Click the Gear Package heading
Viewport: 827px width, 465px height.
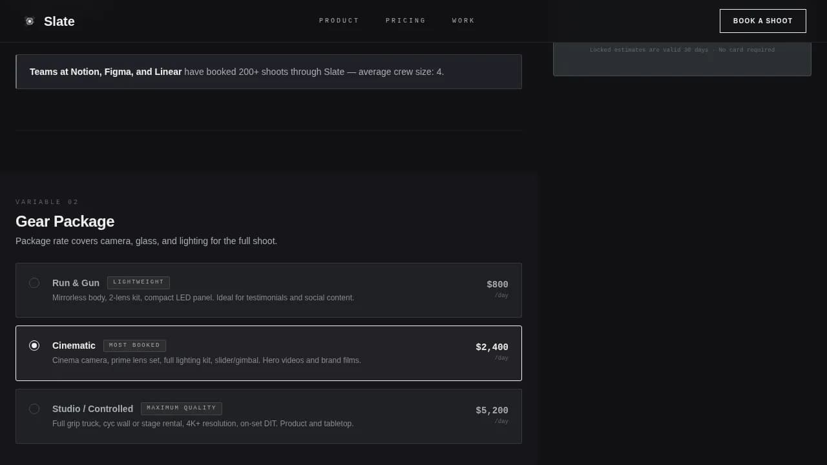tap(65, 222)
